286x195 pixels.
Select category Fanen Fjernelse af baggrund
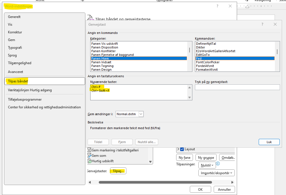click(139, 55)
